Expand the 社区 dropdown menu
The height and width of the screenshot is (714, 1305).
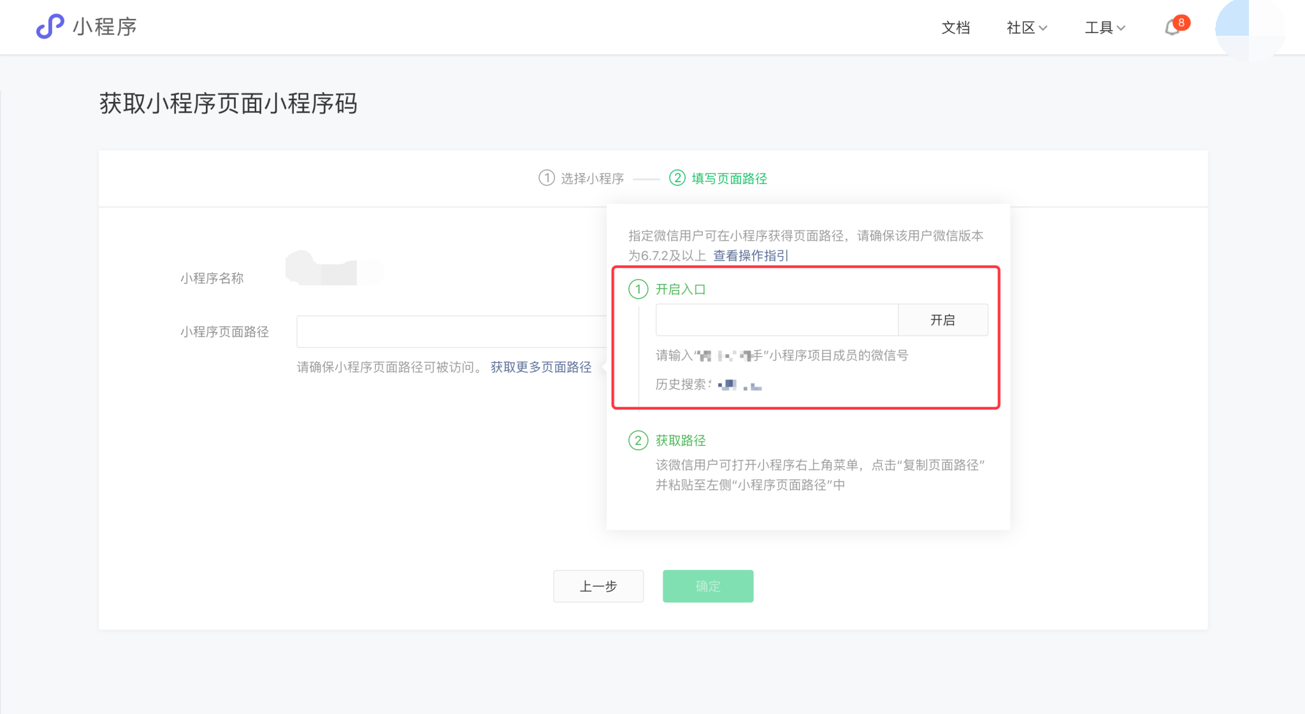[x=1027, y=27]
